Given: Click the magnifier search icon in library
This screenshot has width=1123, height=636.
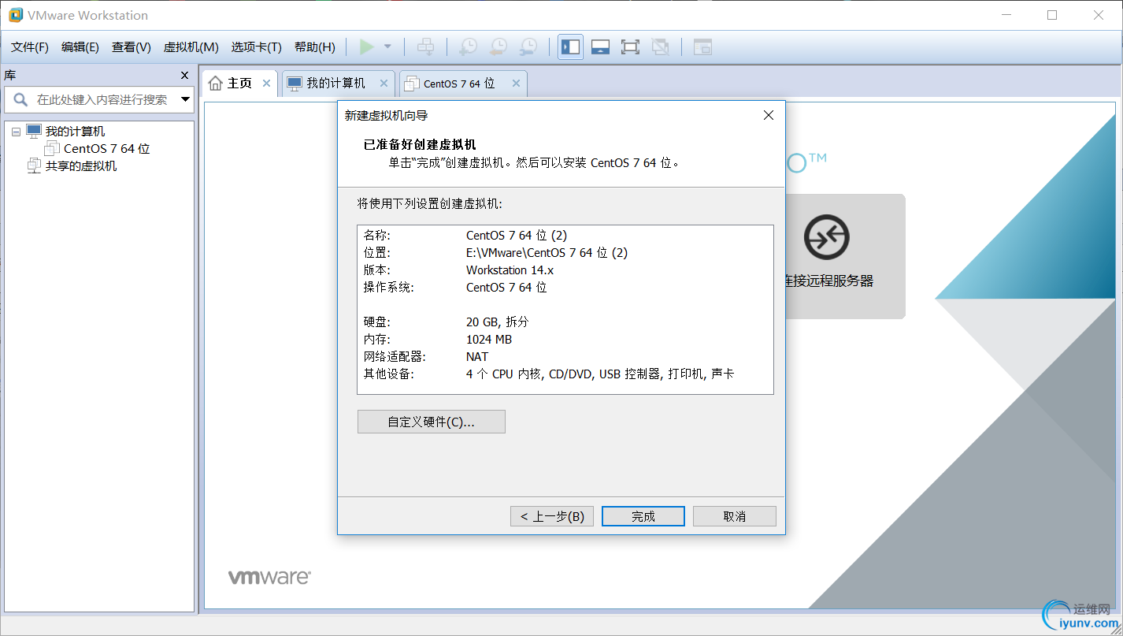Looking at the screenshot, I should pyautogui.click(x=20, y=100).
